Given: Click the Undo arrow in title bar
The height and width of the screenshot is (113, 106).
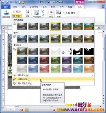Looking at the screenshot, I should click(x=11, y=2).
